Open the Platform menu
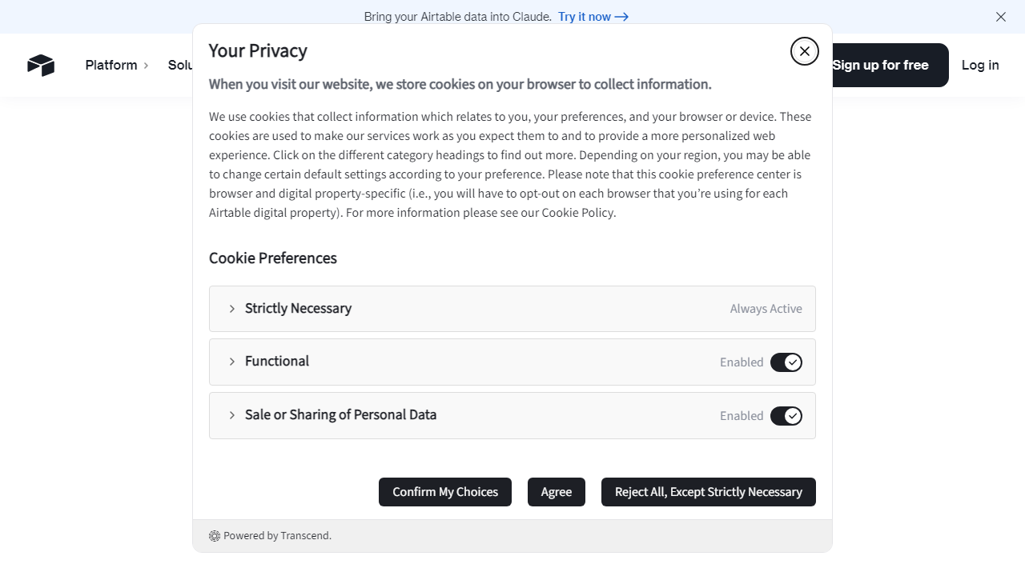 (111, 66)
